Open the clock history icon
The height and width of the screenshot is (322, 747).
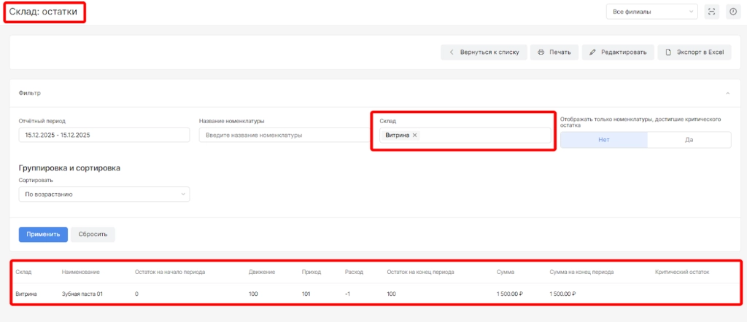point(732,12)
